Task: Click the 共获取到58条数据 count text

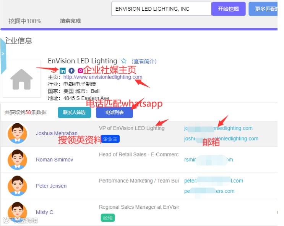Action: pyautogui.click(x=26, y=112)
